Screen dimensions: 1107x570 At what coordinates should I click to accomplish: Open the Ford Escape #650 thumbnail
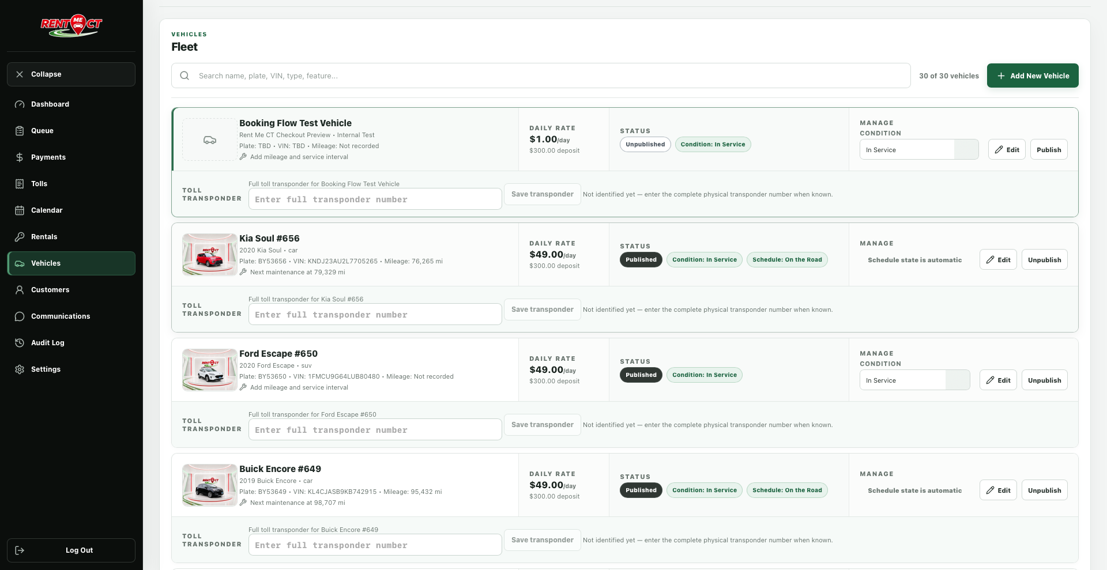210,370
